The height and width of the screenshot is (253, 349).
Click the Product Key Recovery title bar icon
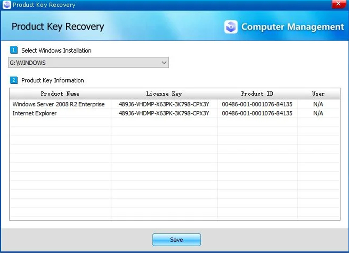tap(6, 5)
